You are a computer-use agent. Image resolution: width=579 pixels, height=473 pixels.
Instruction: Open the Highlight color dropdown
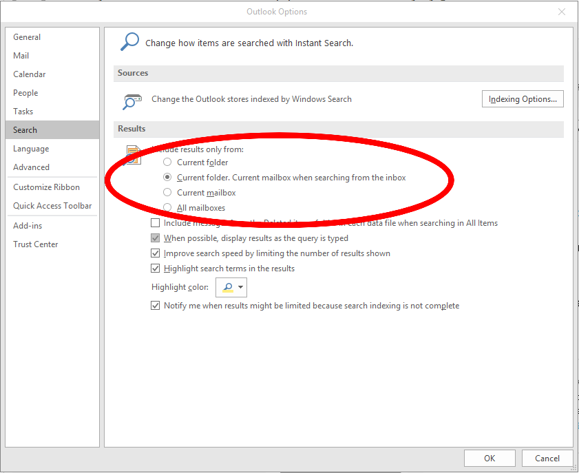click(x=231, y=287)
